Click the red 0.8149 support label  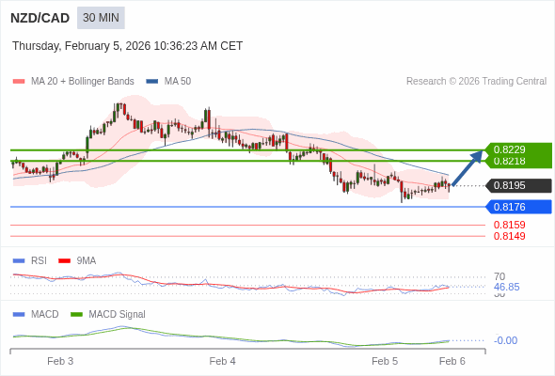point(510,236)
